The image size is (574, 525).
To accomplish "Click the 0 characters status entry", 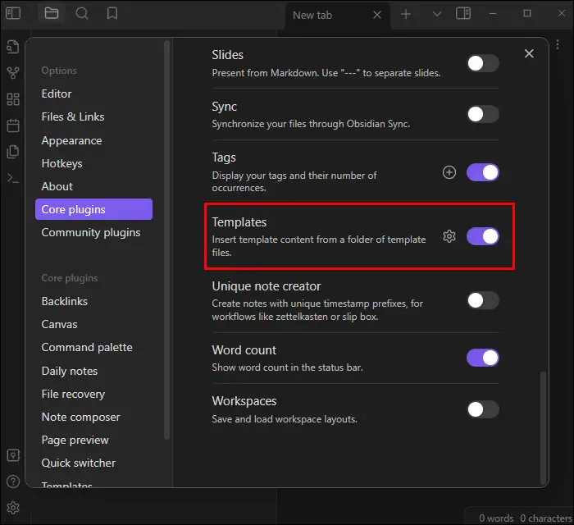I will point(546,518).
